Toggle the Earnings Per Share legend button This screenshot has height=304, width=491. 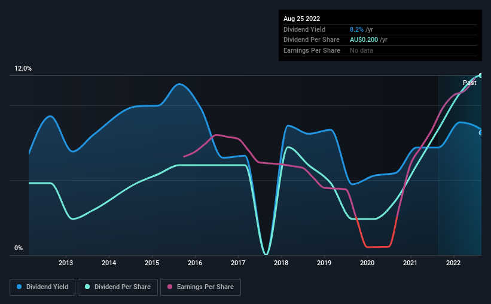pyautogui.click(x=200, y=287)
